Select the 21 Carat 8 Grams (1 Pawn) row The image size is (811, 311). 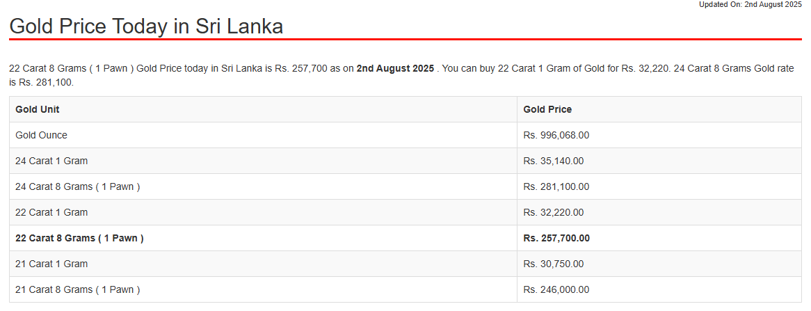point(405,290)
